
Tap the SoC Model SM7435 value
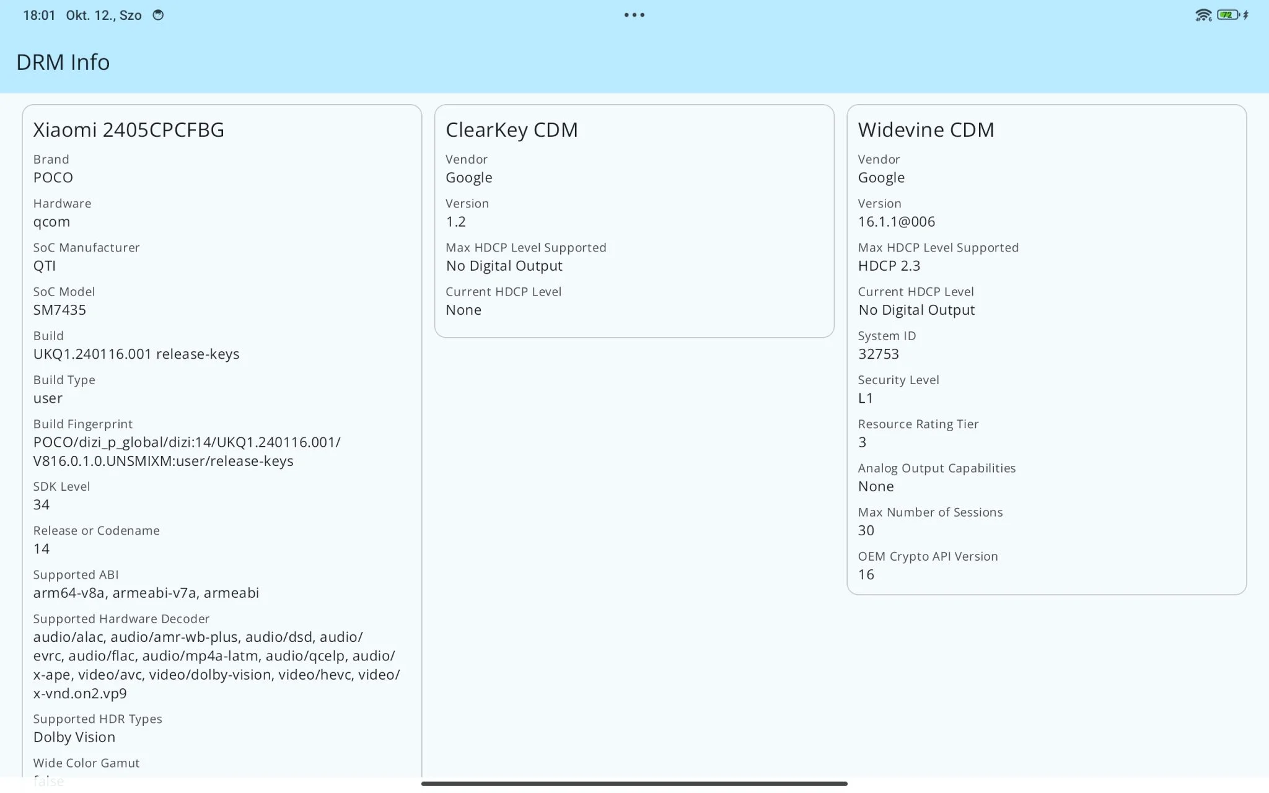click(59, 310)
